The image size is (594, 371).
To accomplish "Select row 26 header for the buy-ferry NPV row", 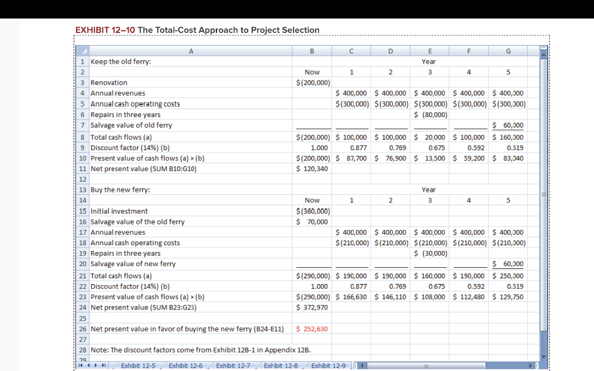I will [82, 328].
